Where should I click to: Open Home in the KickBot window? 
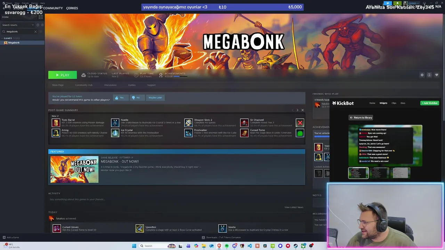(x=372, y=103)
